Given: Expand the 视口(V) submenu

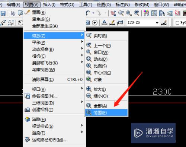Looking at the screenshot, I should 54,89.
